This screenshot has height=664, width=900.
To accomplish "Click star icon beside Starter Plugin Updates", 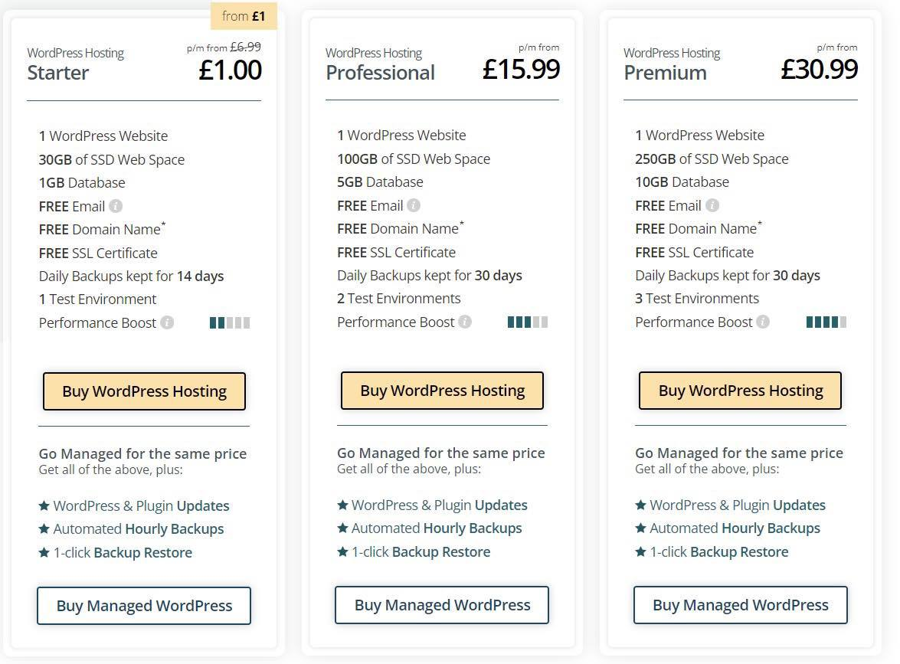I will [44, 505].
